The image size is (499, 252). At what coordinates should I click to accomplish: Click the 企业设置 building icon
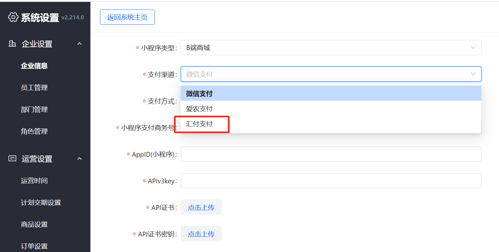click(x=12, y=43)
